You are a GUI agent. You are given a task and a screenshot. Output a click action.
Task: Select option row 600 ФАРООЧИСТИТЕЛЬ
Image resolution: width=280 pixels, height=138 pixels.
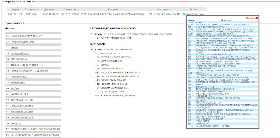coord(223,87)
